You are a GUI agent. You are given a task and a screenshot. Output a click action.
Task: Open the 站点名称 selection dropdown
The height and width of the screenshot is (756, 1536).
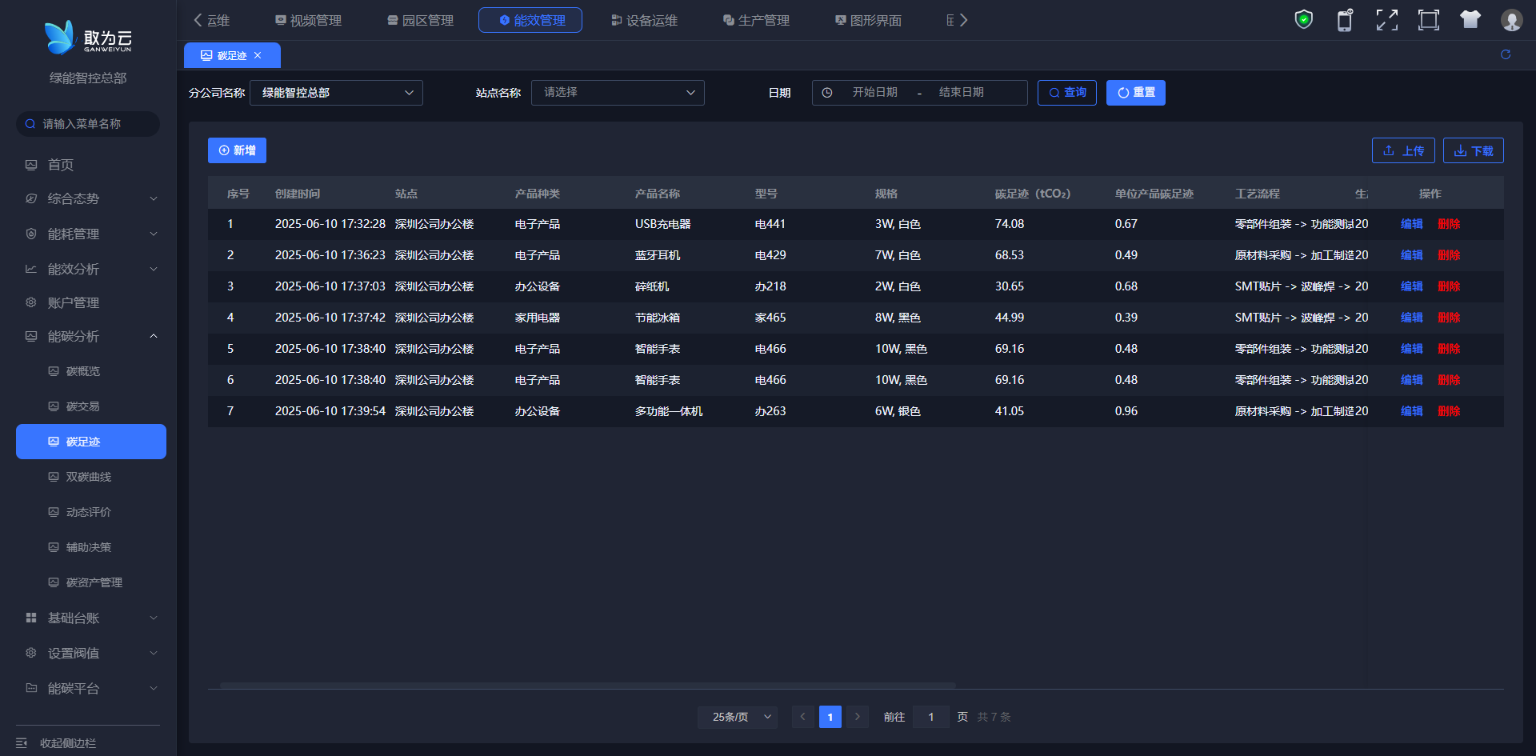pyautogui.click(x=618, y=93)
